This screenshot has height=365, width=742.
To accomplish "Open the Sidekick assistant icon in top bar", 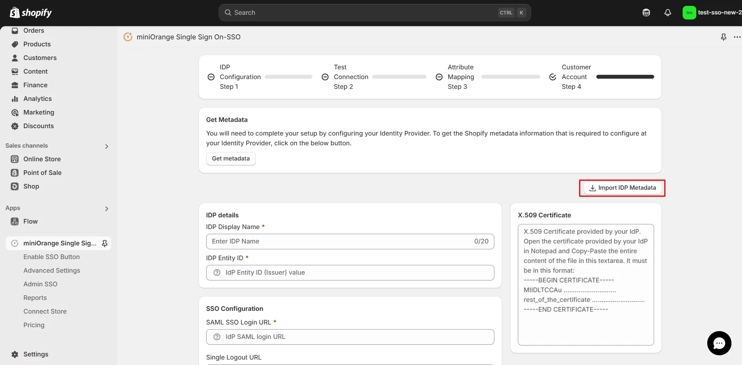I will click(646, 12).
